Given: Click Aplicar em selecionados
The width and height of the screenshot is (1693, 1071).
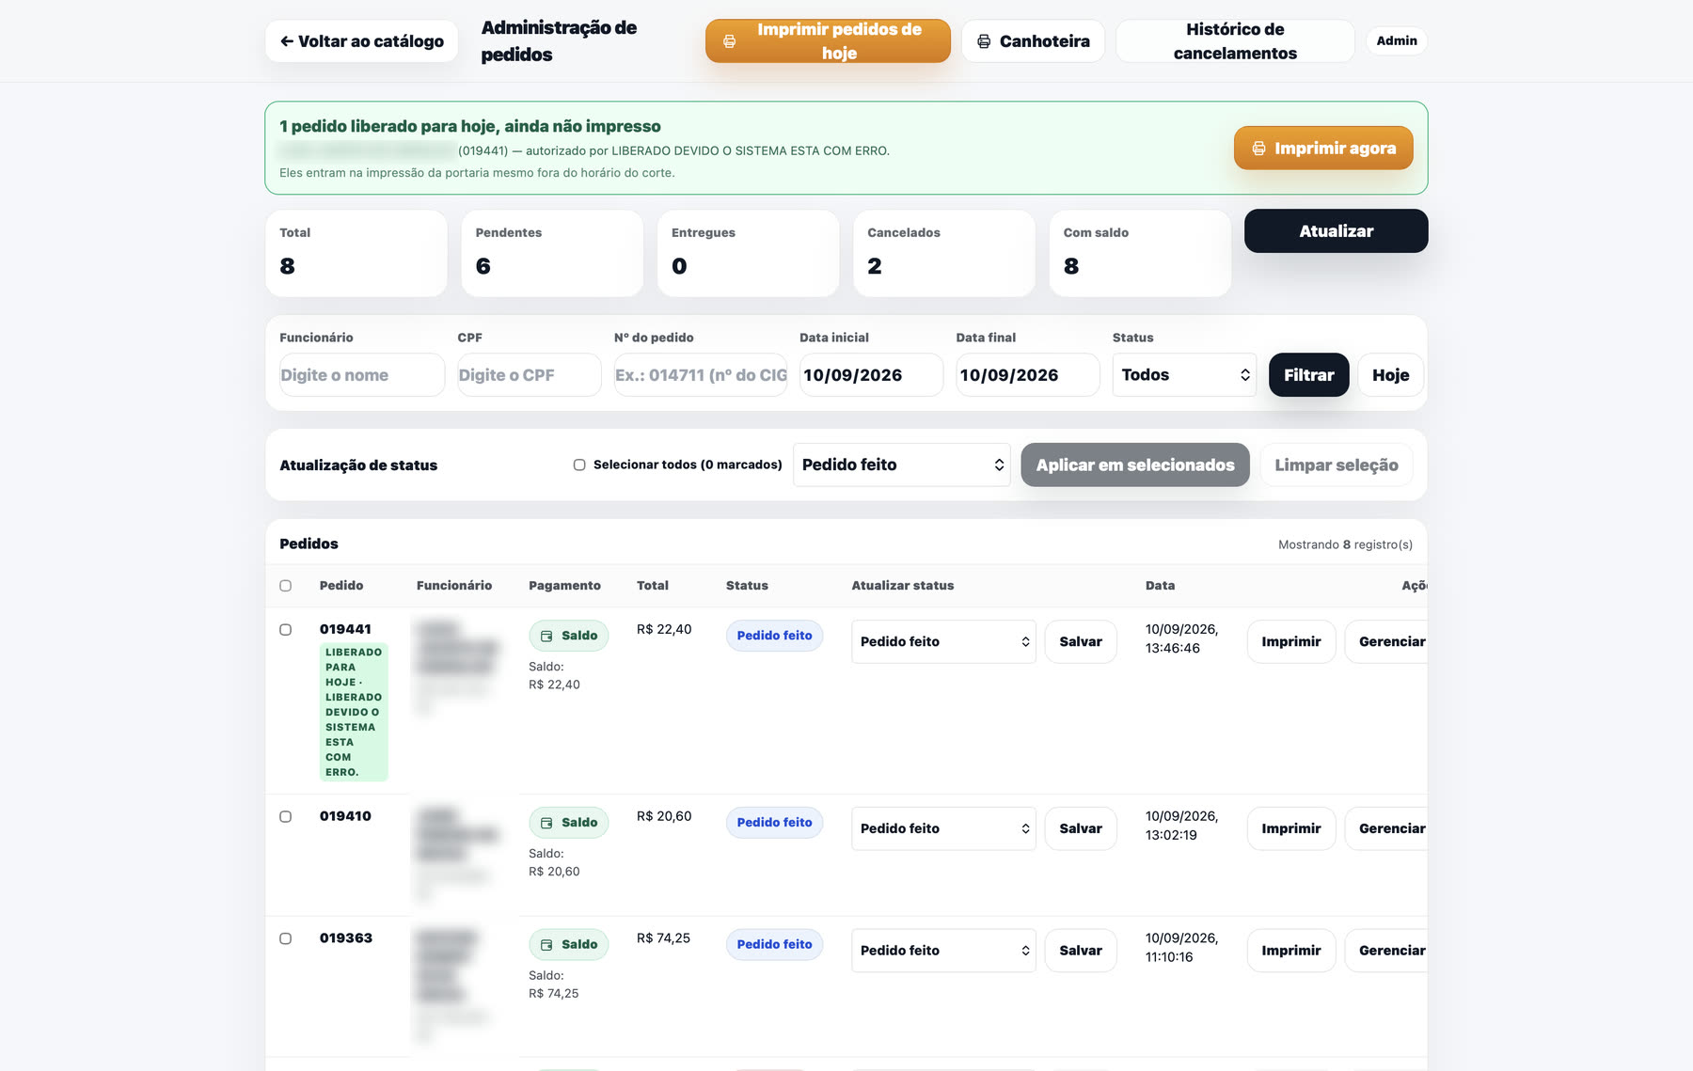Looking at the screenshot, I should 1135,465.
